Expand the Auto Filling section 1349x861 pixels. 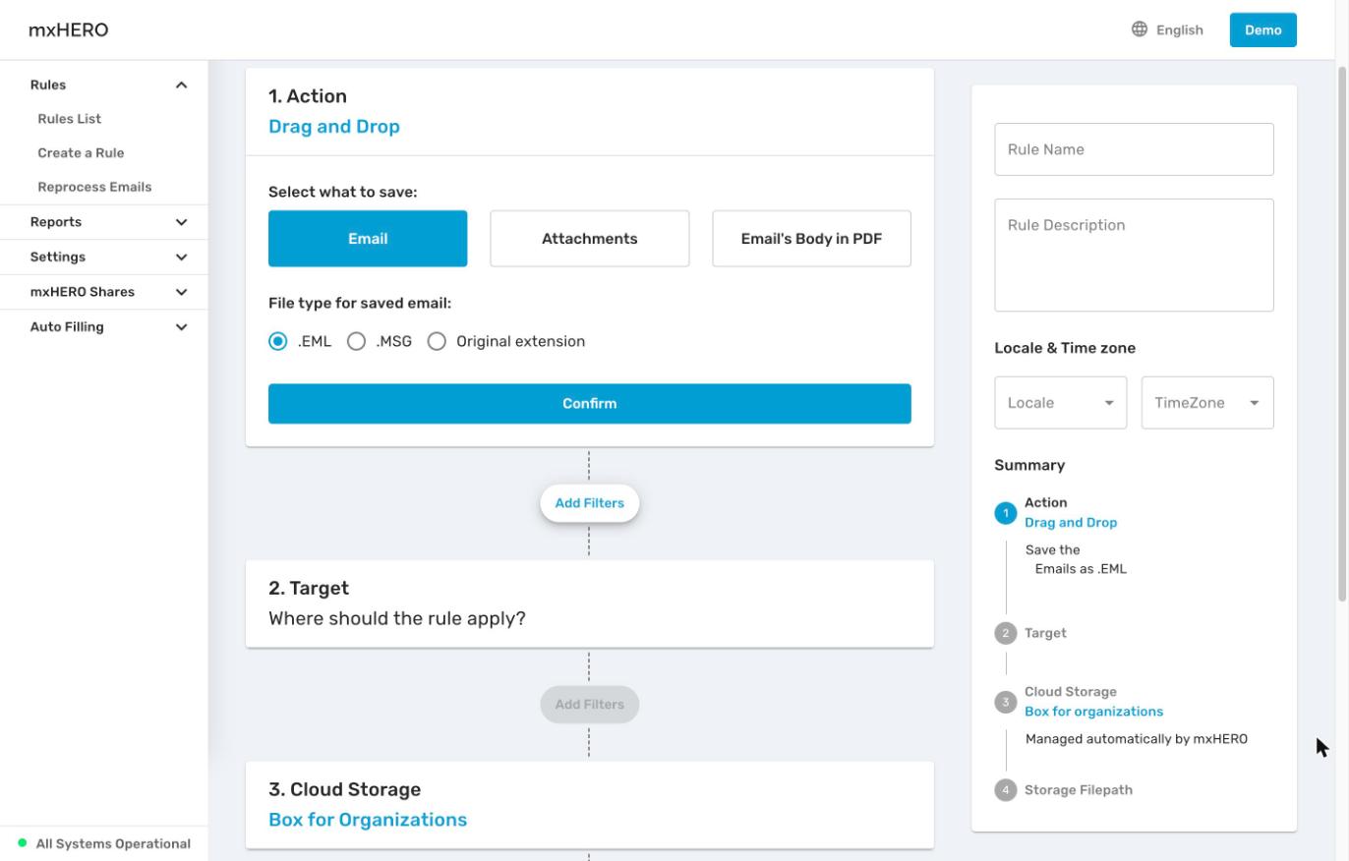[x=181, y=327]
